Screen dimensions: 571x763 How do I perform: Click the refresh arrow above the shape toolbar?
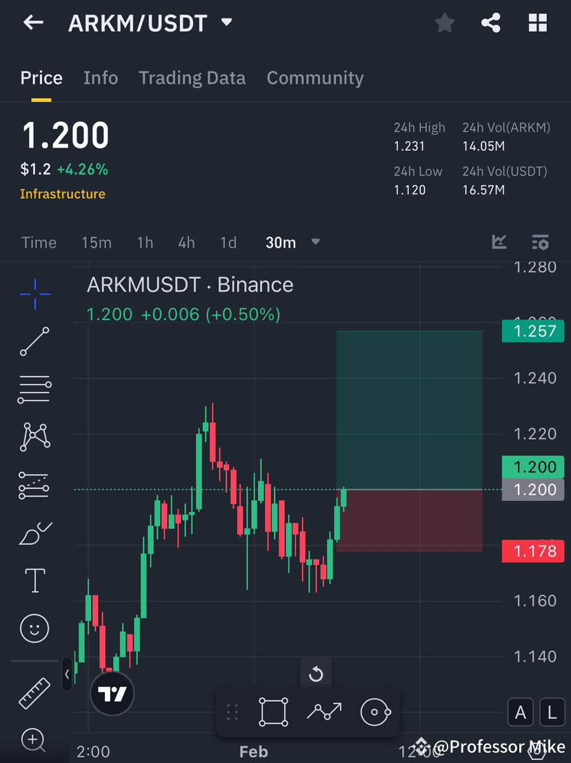[316, 673]
